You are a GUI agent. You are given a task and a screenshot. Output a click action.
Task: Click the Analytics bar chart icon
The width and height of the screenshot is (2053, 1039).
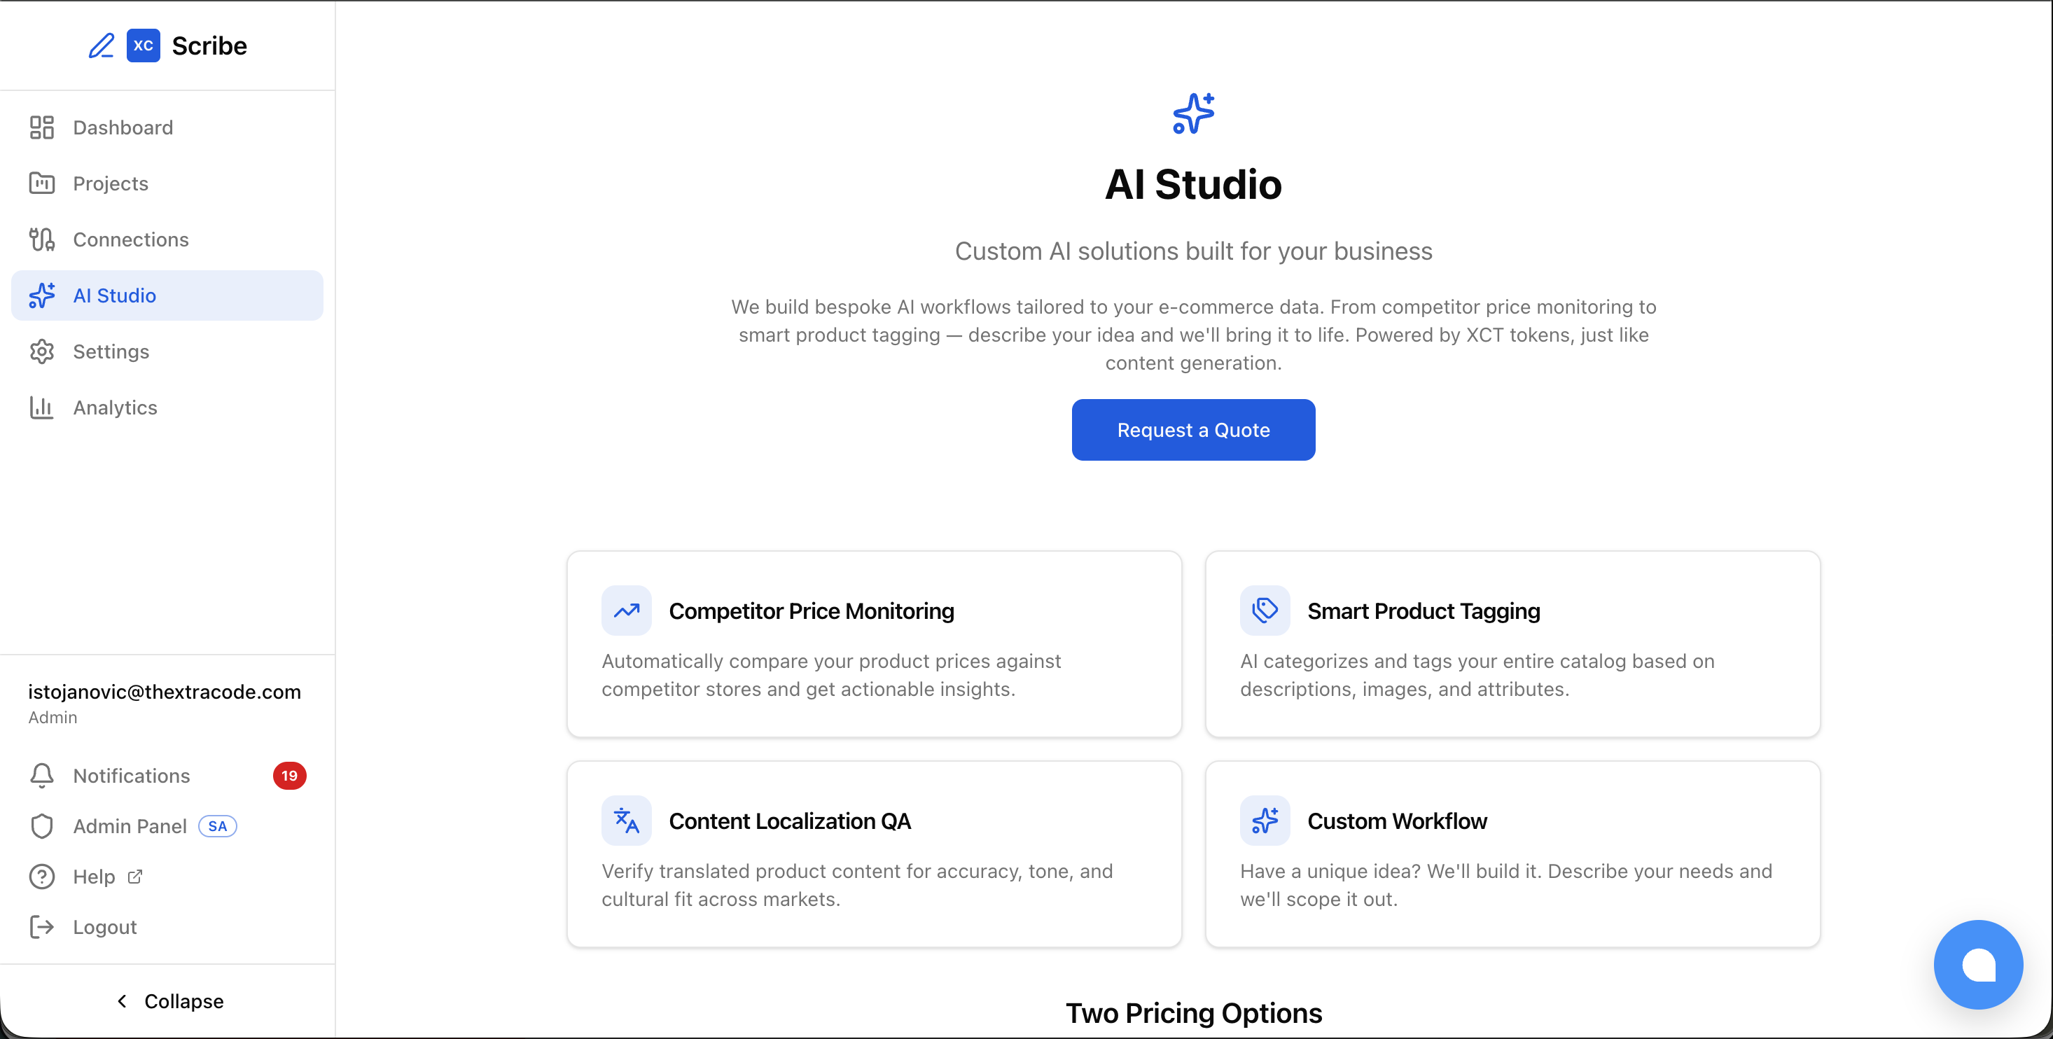(x=41, y=407)
